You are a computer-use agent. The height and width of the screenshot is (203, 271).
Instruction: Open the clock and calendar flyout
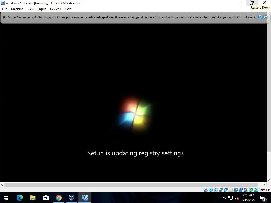point(248,198)
